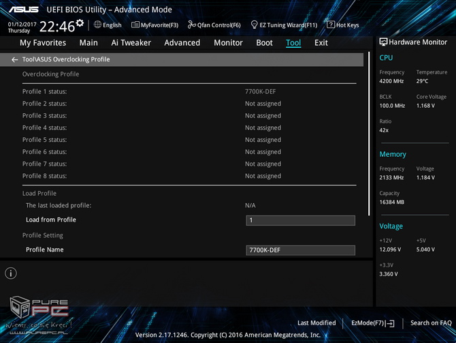
Task: Click the Hot Keys question mark icon
Action: (331, 25)
